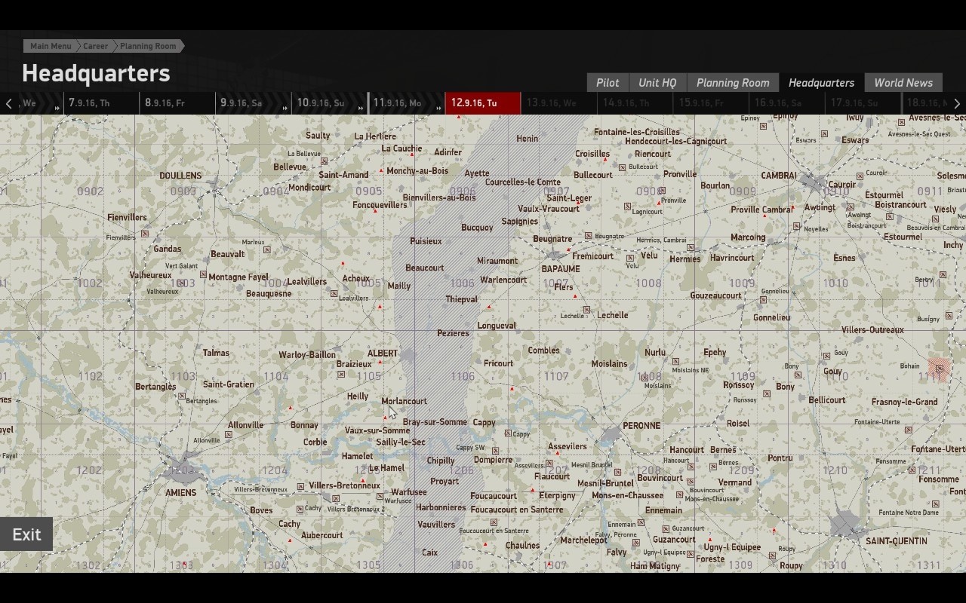This screenshot has height=603, width=966.
Task: Select the Fienvillers airfield icon
Action: coord(145,234)
